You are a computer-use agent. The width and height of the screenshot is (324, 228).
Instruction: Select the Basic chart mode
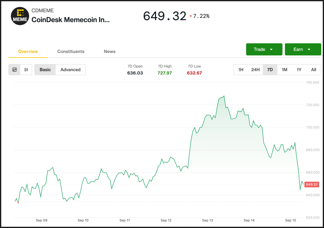45,70
